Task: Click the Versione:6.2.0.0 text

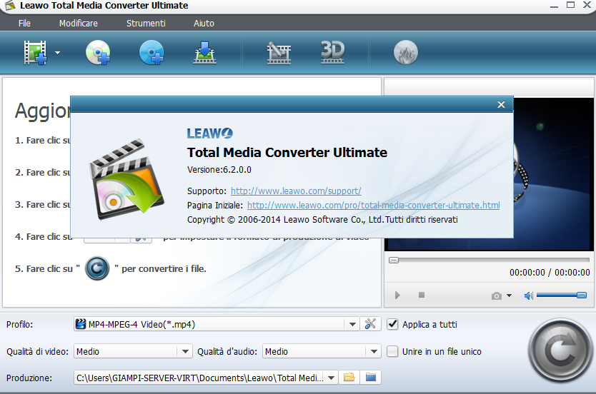Action: (219, 170)
